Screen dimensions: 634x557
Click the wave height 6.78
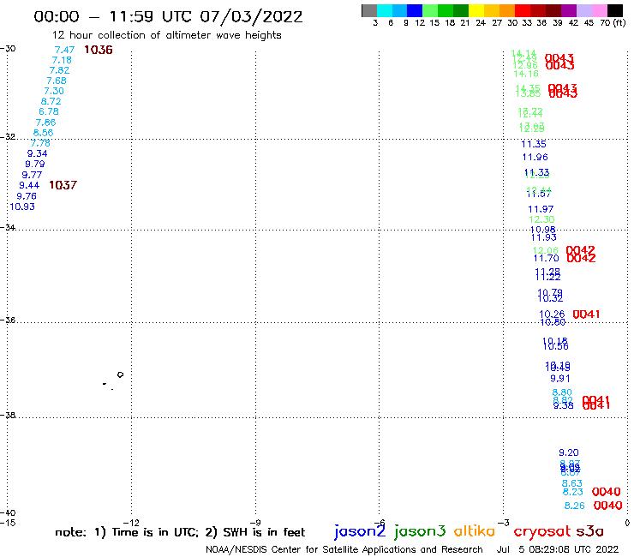(x=49, y=111)
